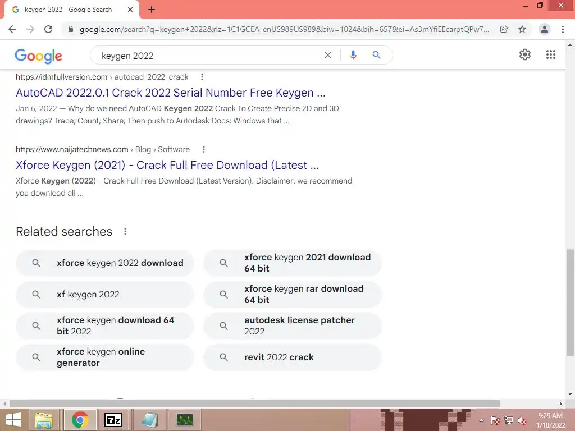Image resolution: width=575 pixels, height=431 pixels.
Task: Open 7-Zip from taskbar
Action: [x=113, y=420]
